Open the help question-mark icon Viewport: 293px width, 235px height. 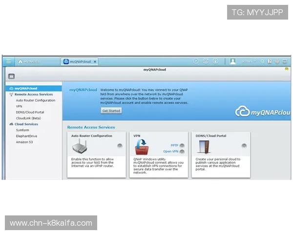point(270,62)
